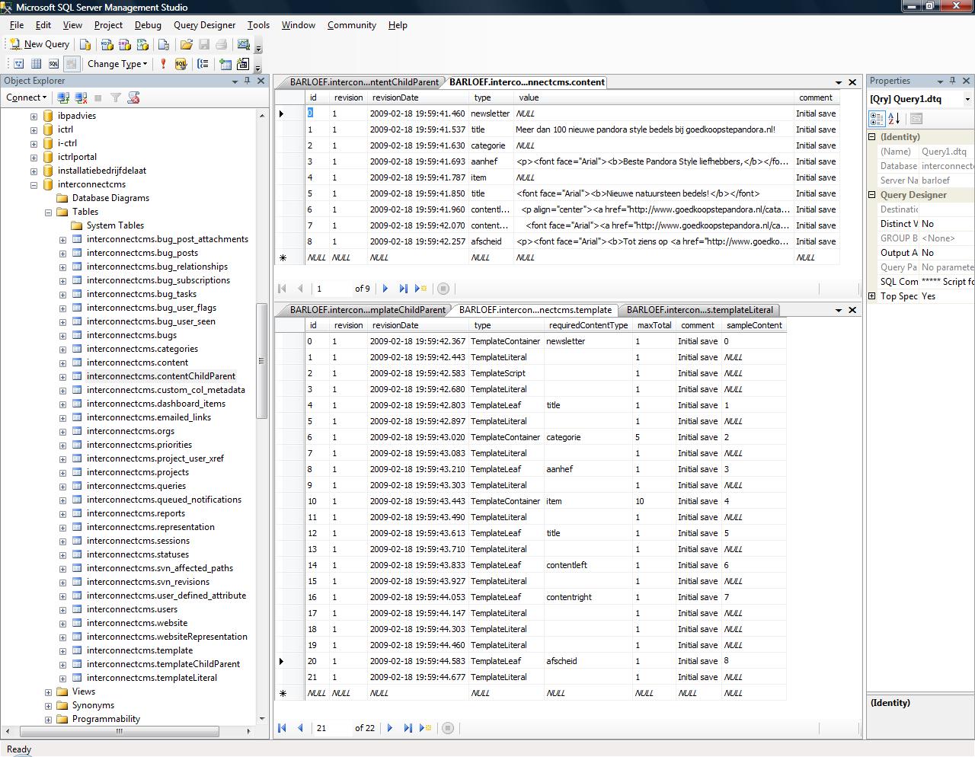The width and height of the screenshot is (975, 757).
Task: Go to next row in template grid
Action: [390, 728]
